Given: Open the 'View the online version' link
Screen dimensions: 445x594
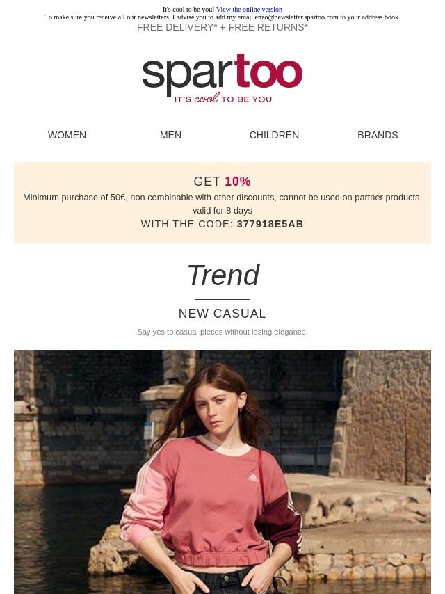Looking at the screenshot, I should click(x=249, y=10).
